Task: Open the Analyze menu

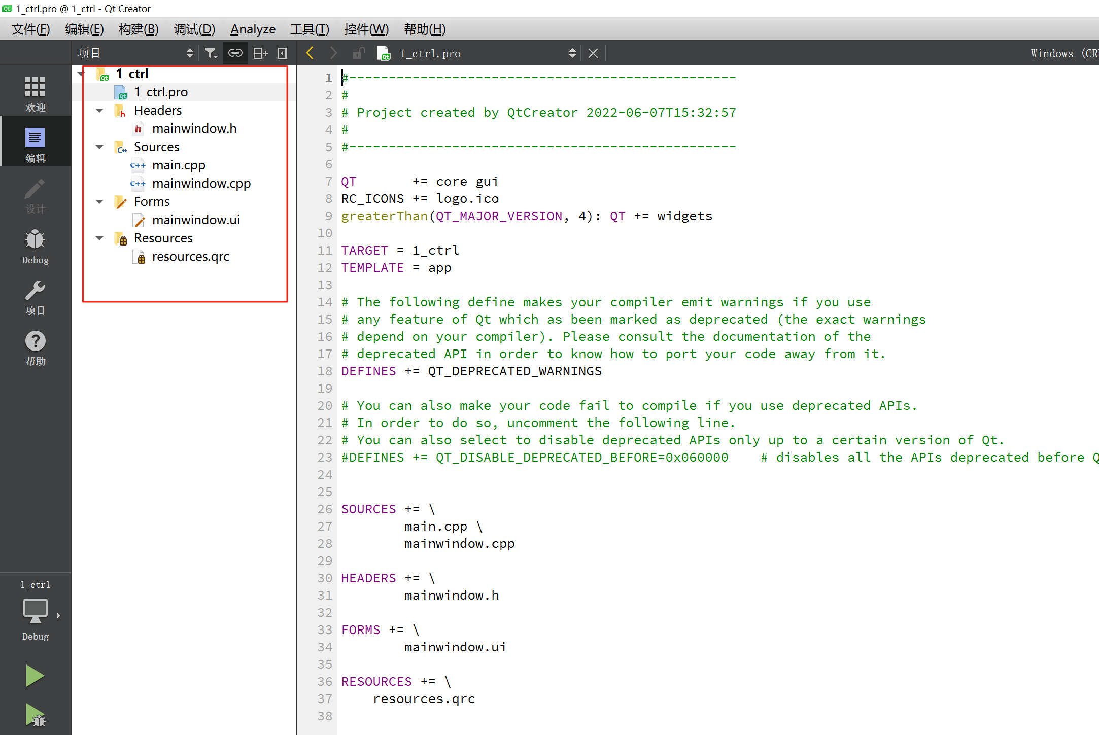Action: [x=253, y=29]
